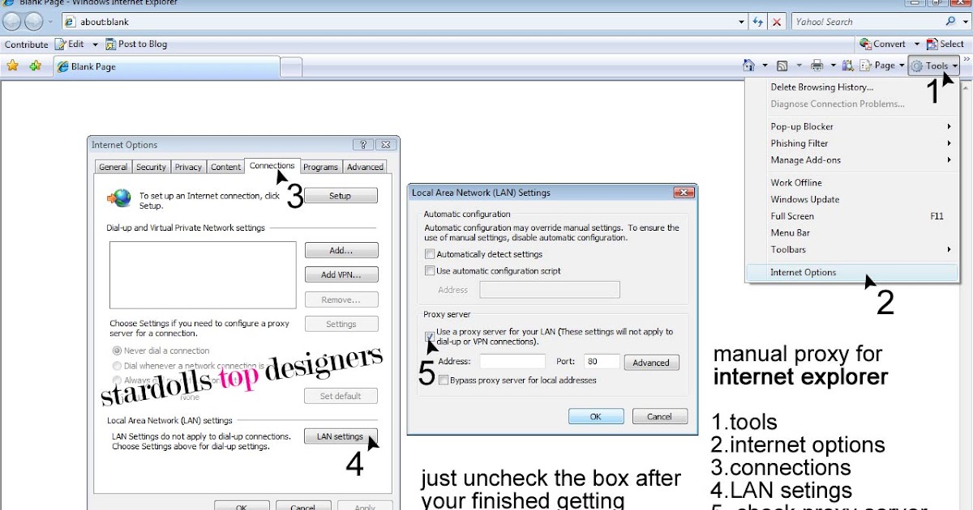Click the Add... button
Screen dimensions: 973x510
pyautogui.click(x=341, y=251)
